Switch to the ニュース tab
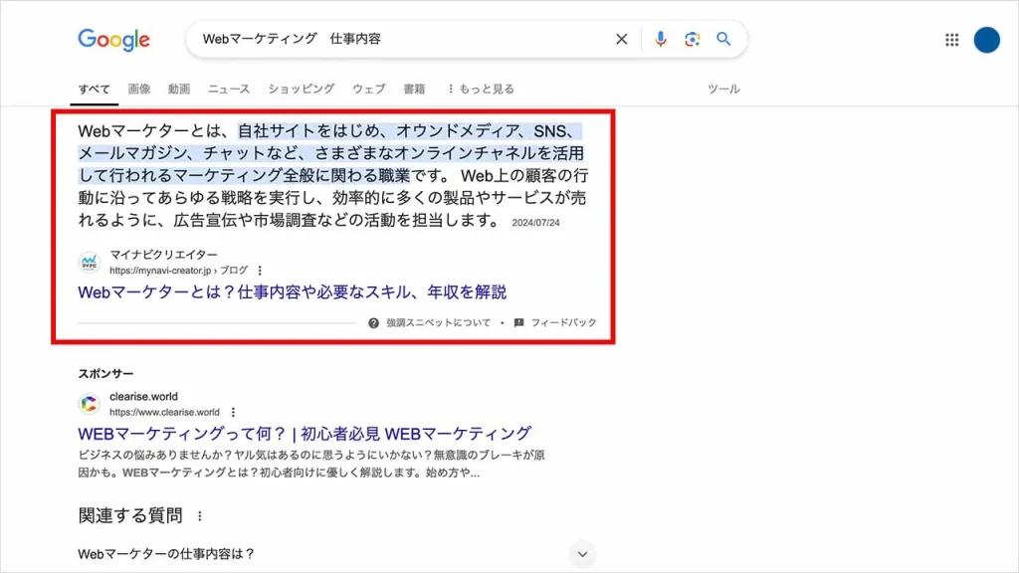 pyautogui.click(x=229, y=89)
